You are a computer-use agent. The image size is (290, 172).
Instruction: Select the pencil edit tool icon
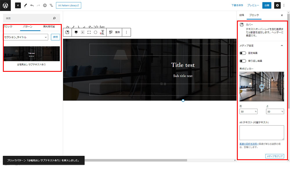click(x=26, y=5)
